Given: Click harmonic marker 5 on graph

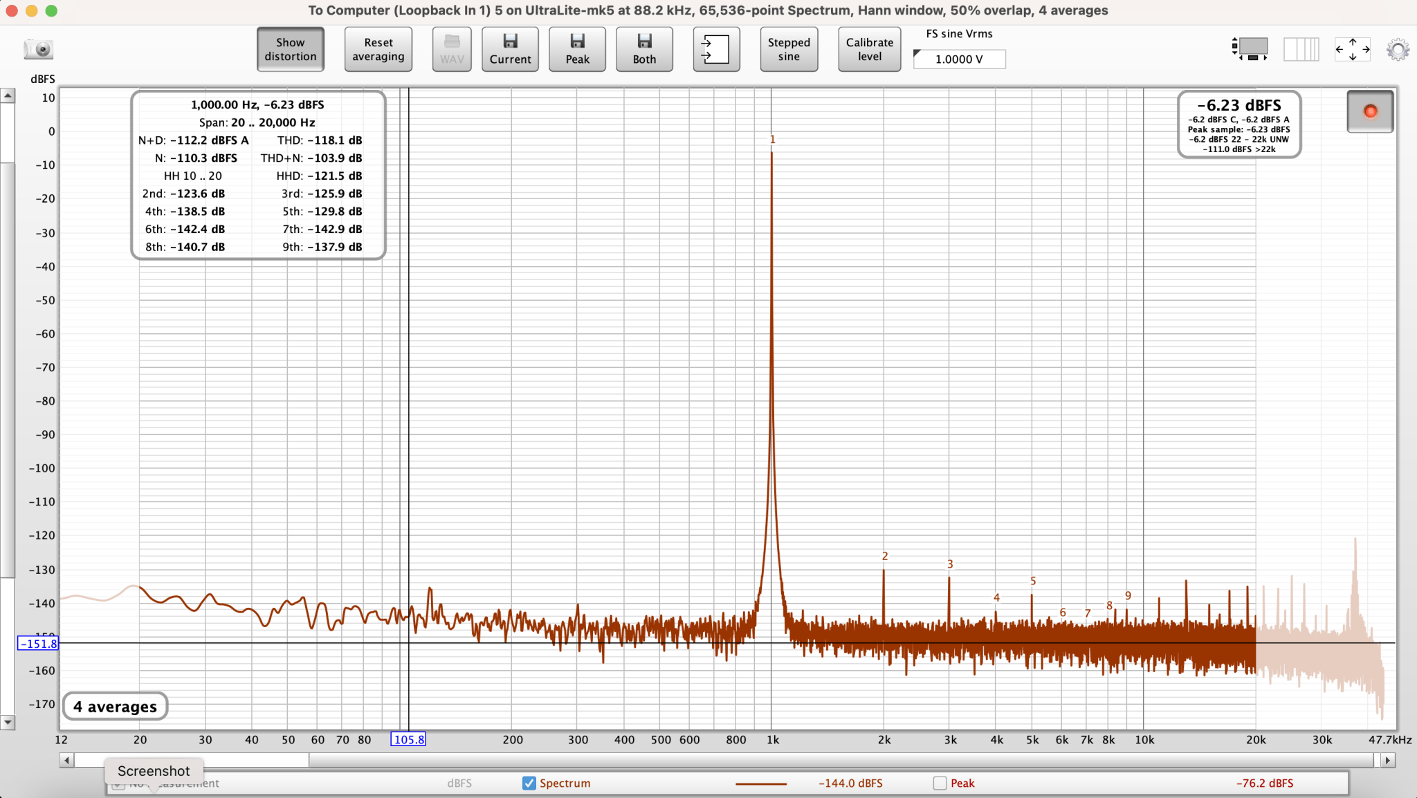Looking at the screenshot, I should tap(1033, 581).
